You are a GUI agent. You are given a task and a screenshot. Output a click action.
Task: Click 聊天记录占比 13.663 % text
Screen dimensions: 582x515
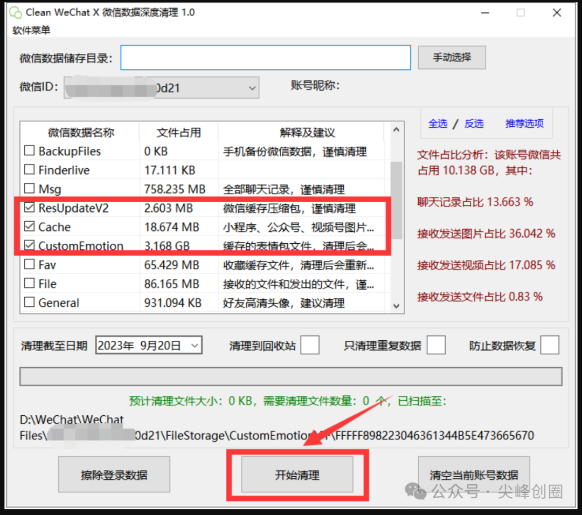475,202
